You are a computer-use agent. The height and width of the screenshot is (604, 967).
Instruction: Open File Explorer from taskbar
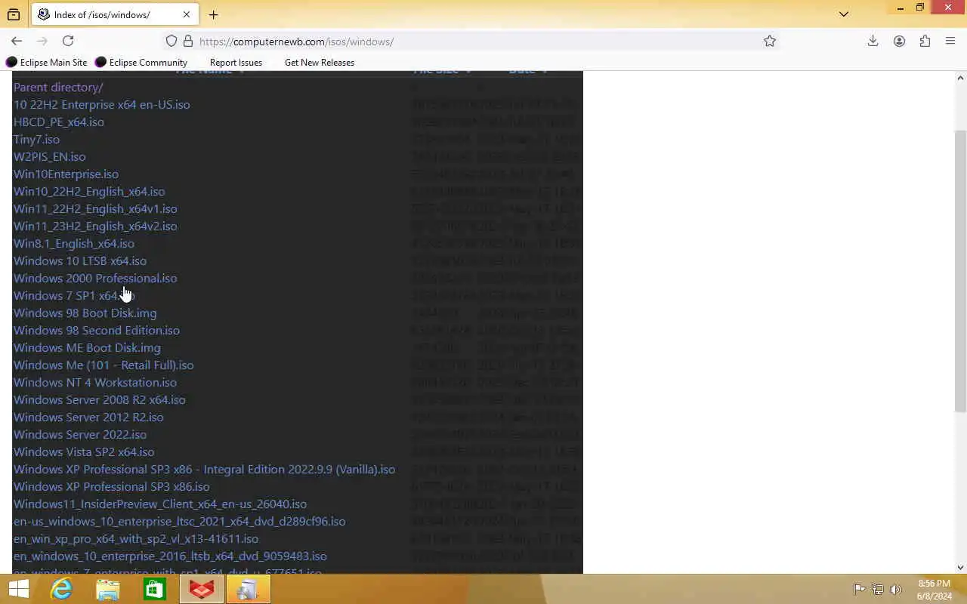[x=108, y=589]
